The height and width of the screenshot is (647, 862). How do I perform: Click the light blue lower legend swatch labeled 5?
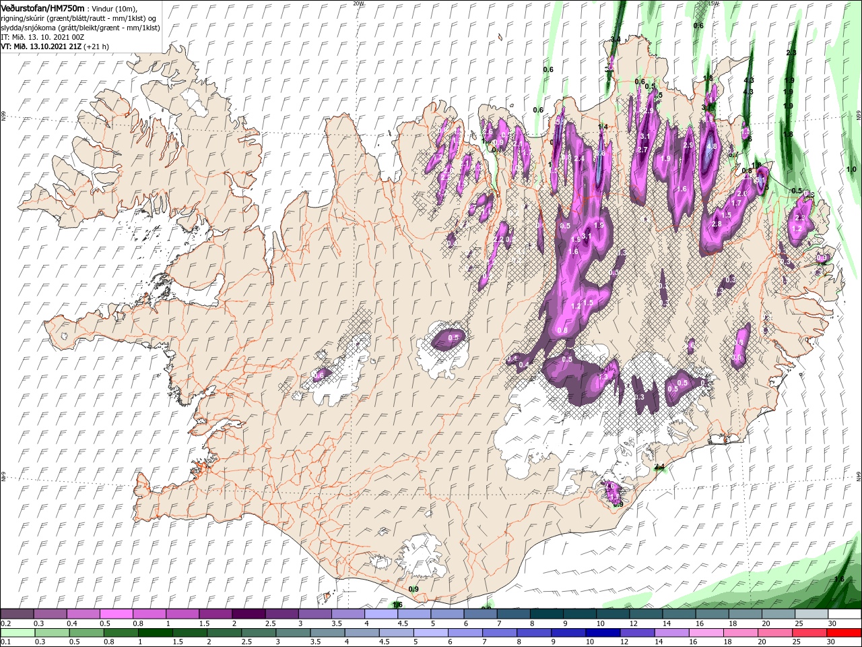430,633
